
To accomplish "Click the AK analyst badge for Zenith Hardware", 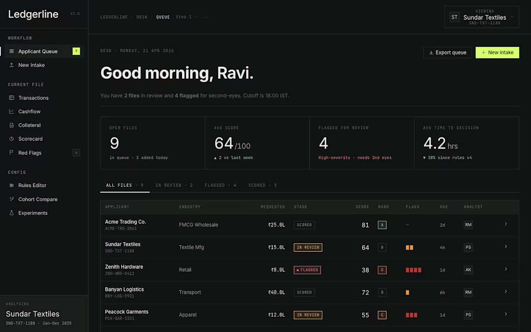I will tap(468, 270).
